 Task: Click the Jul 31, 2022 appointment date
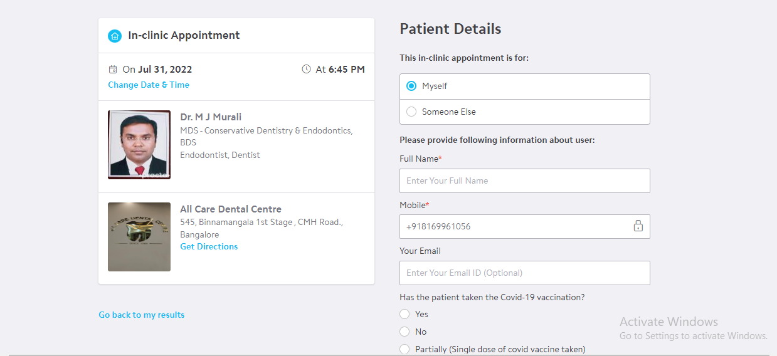click(x=165, y=70)
